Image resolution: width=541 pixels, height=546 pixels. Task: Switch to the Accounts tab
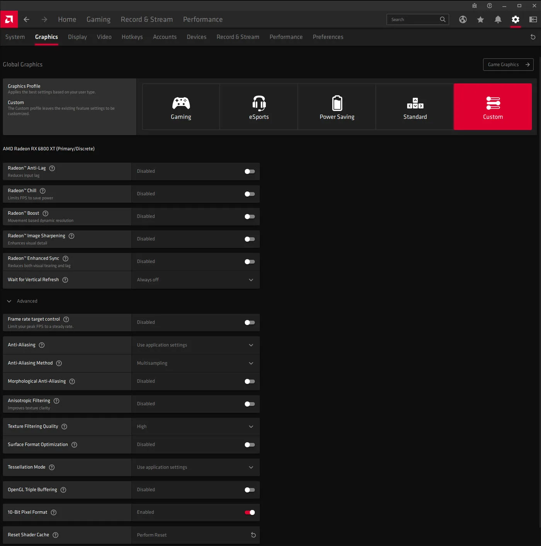[165, 37]
